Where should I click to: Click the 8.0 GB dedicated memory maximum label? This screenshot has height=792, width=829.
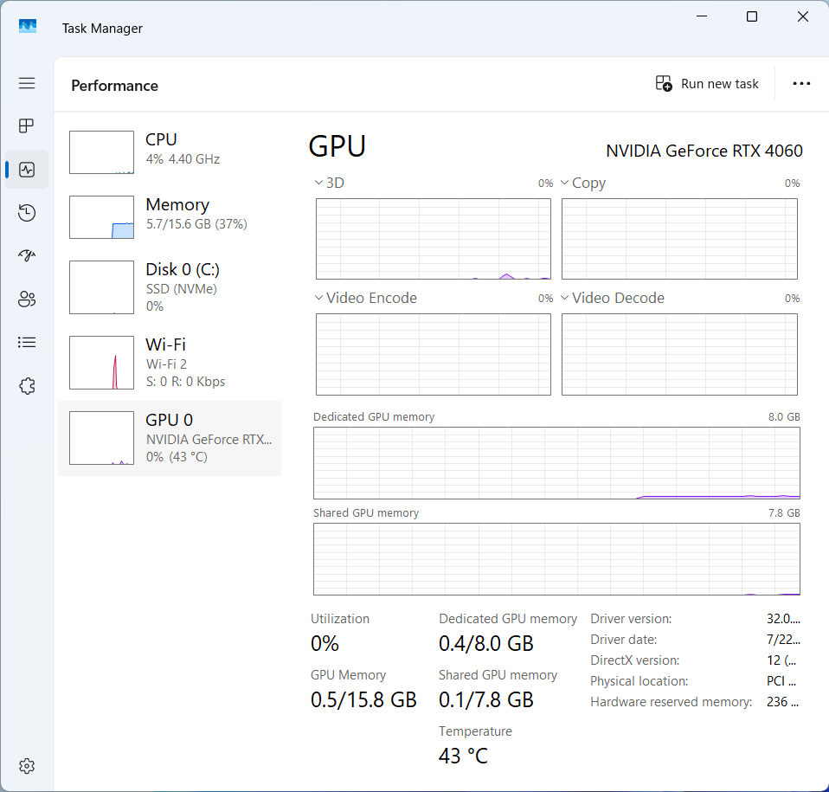784,416
